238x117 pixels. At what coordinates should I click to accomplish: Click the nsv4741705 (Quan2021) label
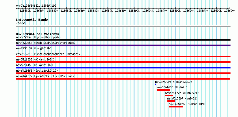[x=182, y=93]
